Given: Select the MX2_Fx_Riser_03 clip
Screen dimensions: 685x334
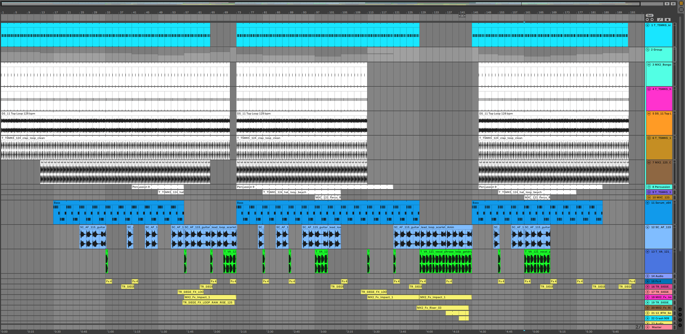Looking at the screenshot, I should point(443,308).
